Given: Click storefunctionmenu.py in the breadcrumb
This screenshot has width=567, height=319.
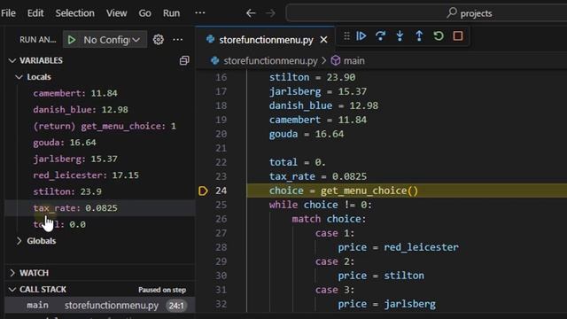Looking at the screenshot, I should 270,61.
